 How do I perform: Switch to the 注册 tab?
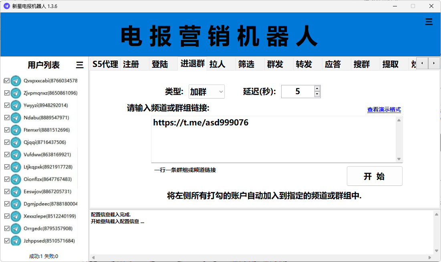point(135,64)
